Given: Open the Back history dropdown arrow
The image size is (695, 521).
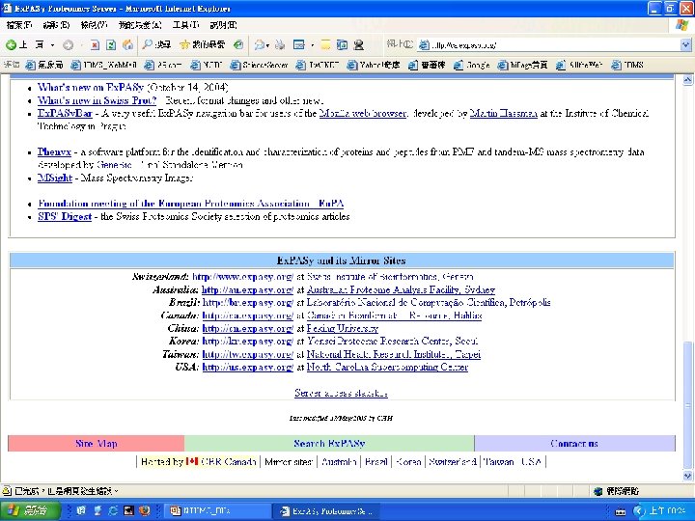Looking at the screenshot, I should 52,44.
